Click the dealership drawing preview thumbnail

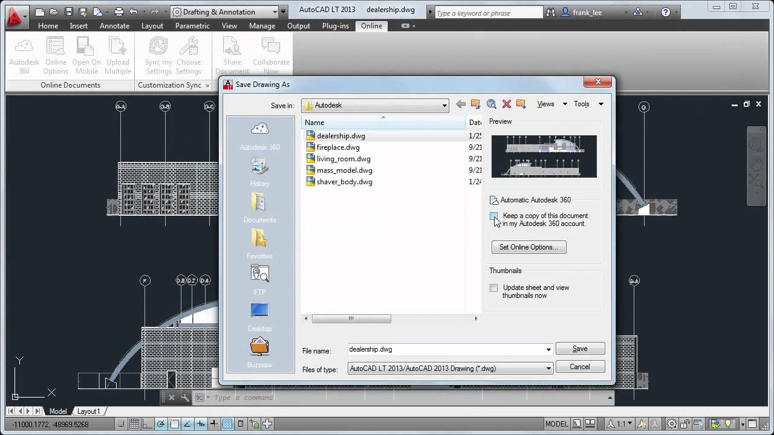[x=544, y=156]
